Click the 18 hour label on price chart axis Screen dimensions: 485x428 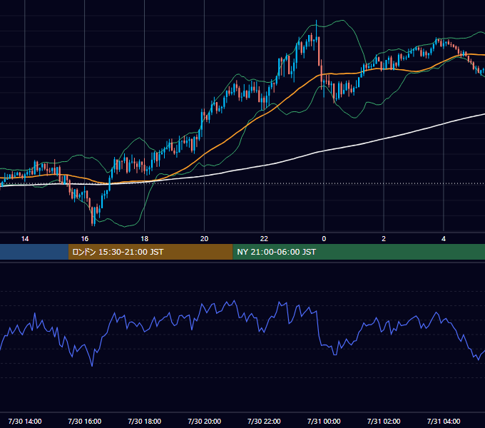[145, 239]
